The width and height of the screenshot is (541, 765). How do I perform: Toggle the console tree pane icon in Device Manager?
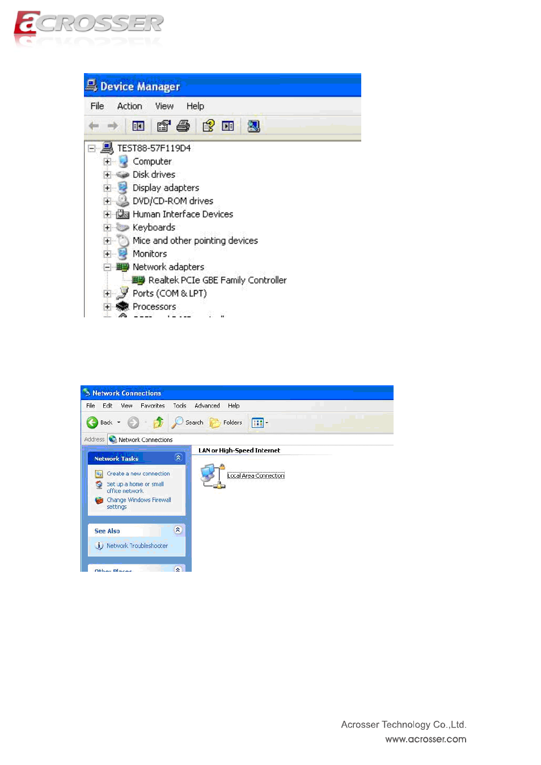click(138, 126)
